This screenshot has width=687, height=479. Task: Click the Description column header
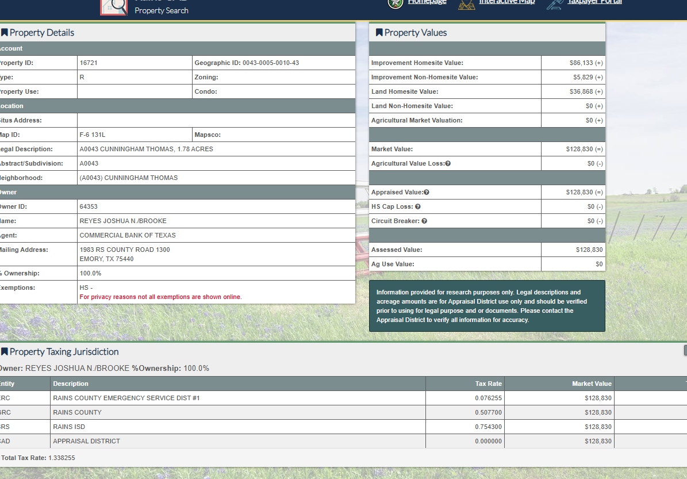point(71,384)
